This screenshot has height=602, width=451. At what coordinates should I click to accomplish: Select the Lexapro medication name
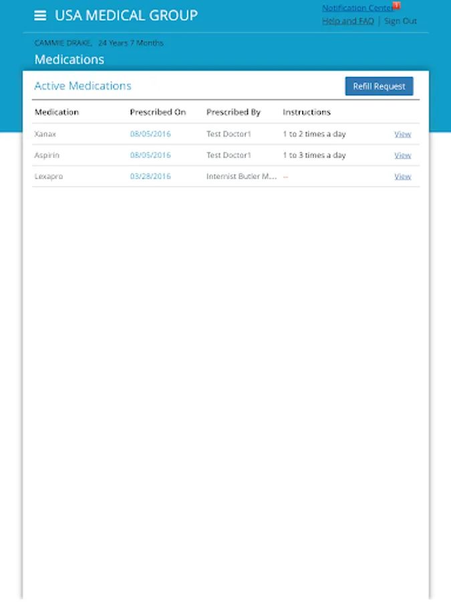tap(49, 176)
